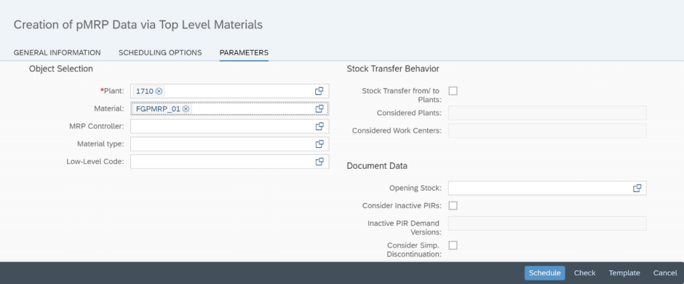Screen dimensions: 684x284
Task: Open value help icon for Material field
Action: 319,109
